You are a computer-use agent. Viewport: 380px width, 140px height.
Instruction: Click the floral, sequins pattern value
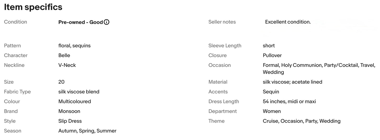pyautogui.click(x=74, y=46)
